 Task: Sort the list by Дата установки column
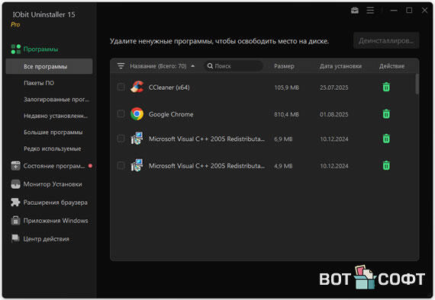coord(340,66)
